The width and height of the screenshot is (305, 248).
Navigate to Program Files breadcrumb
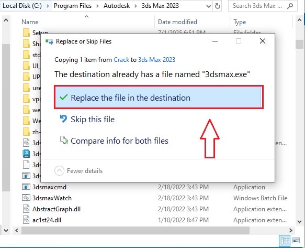[x=73, y=6]
